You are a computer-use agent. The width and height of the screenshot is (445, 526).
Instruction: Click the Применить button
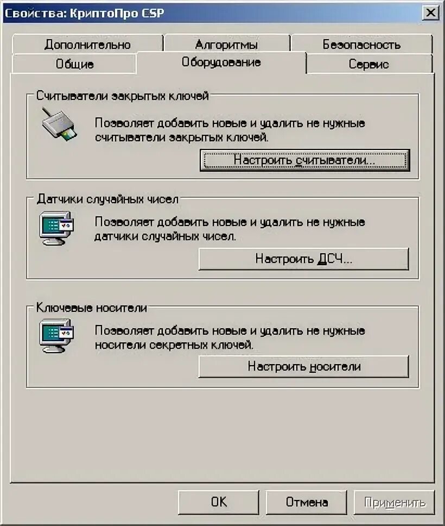[394, 502]
